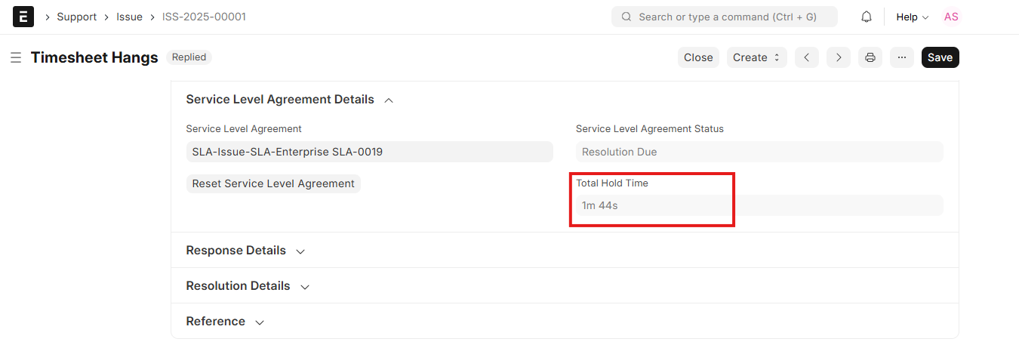Go to the previous issue record
1019x348 pixels.
coord(807,57)
